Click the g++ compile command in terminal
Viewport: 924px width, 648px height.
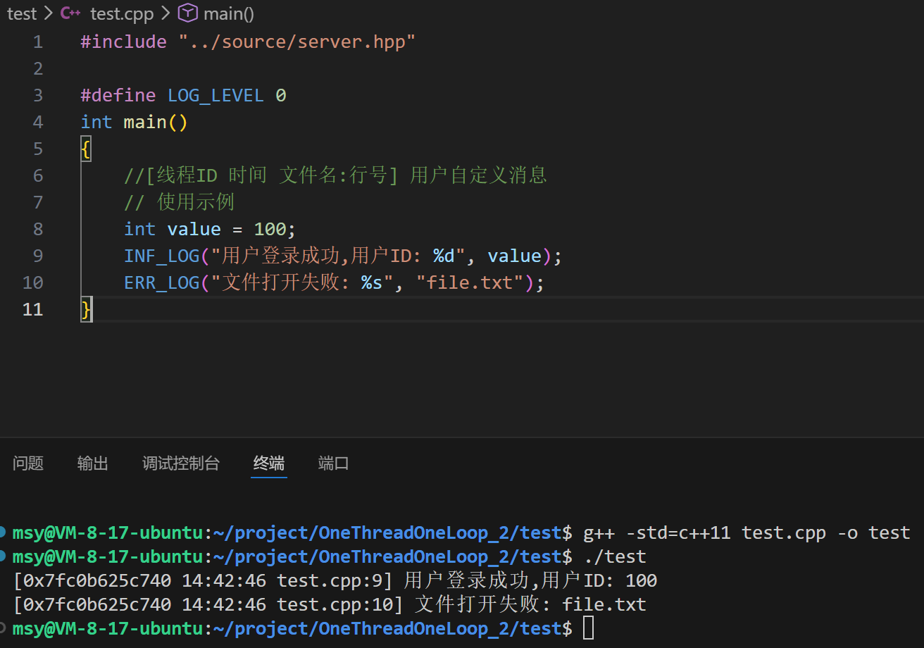[x=747, y=533]
